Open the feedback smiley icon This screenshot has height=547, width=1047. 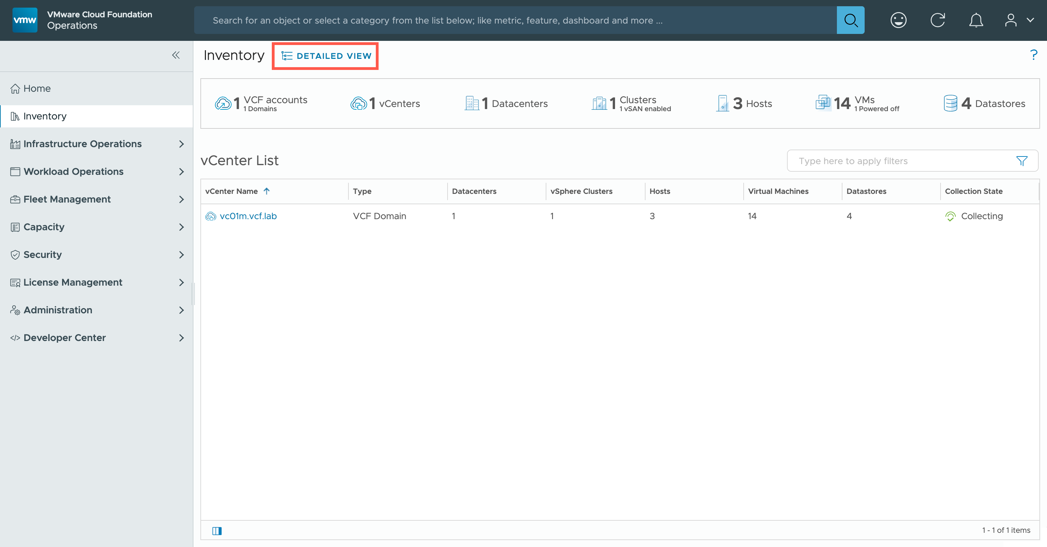point(898,20)
